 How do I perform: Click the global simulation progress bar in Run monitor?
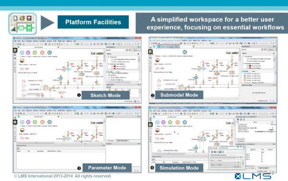[x=223, y=158]
